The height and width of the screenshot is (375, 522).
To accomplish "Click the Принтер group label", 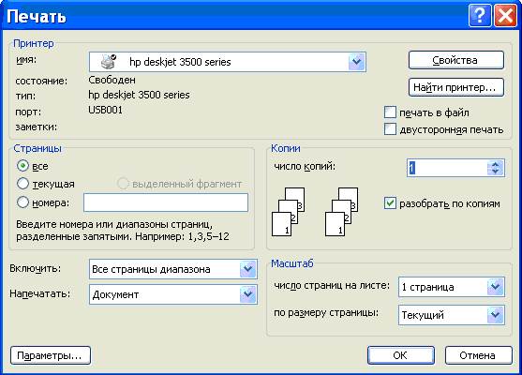I will point(34,43).
